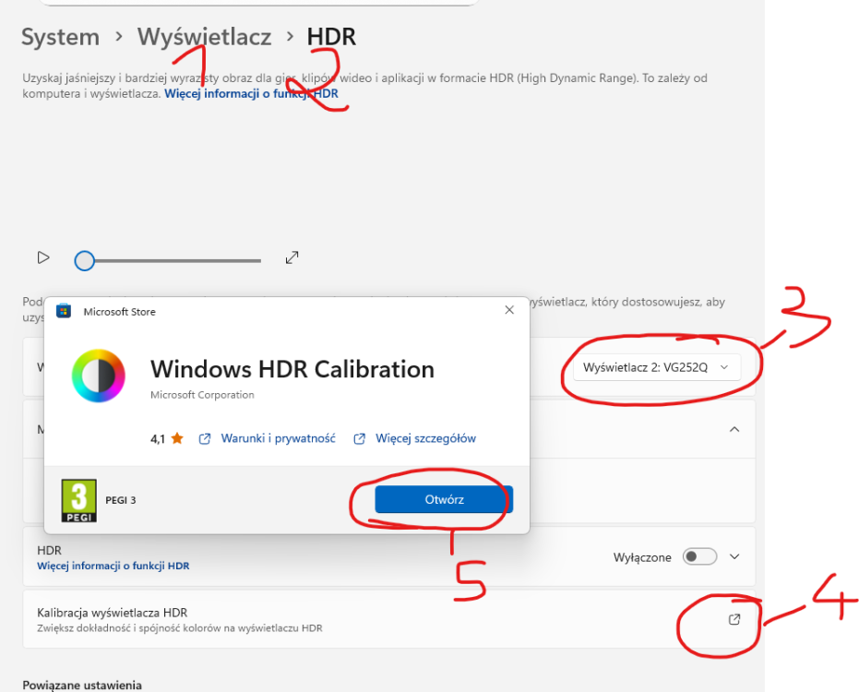Image resolution: width=859 pixels, height=692 pixels.
Task: Click the HDR breadcrumb title
Action: tap(331, 37)
